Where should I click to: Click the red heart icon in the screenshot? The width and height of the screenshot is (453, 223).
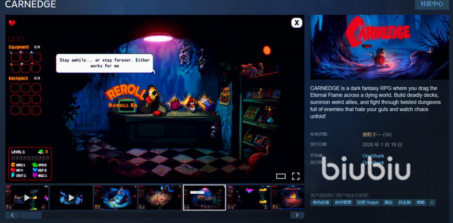click(12, 23)
